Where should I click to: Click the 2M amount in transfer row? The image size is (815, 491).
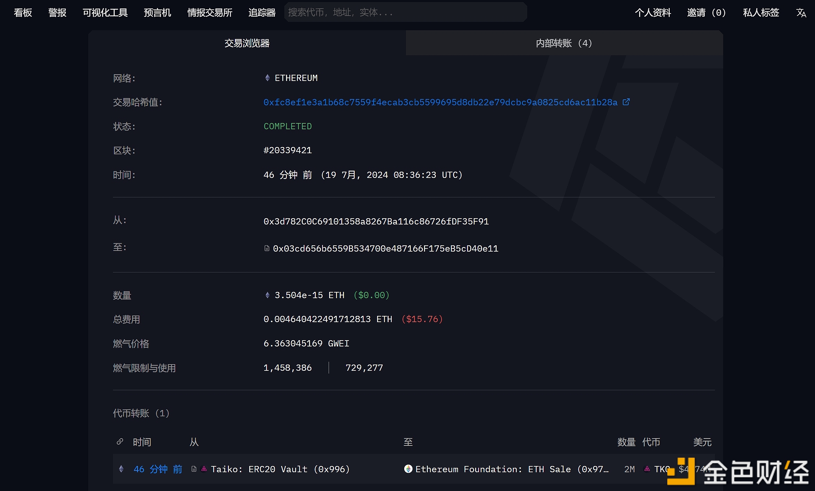[x=629, y=469]
